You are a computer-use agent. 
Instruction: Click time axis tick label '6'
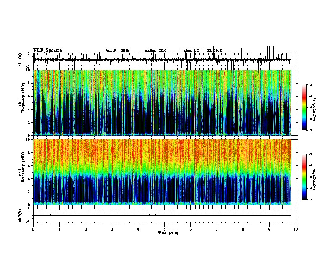click(x=190, y=229)
